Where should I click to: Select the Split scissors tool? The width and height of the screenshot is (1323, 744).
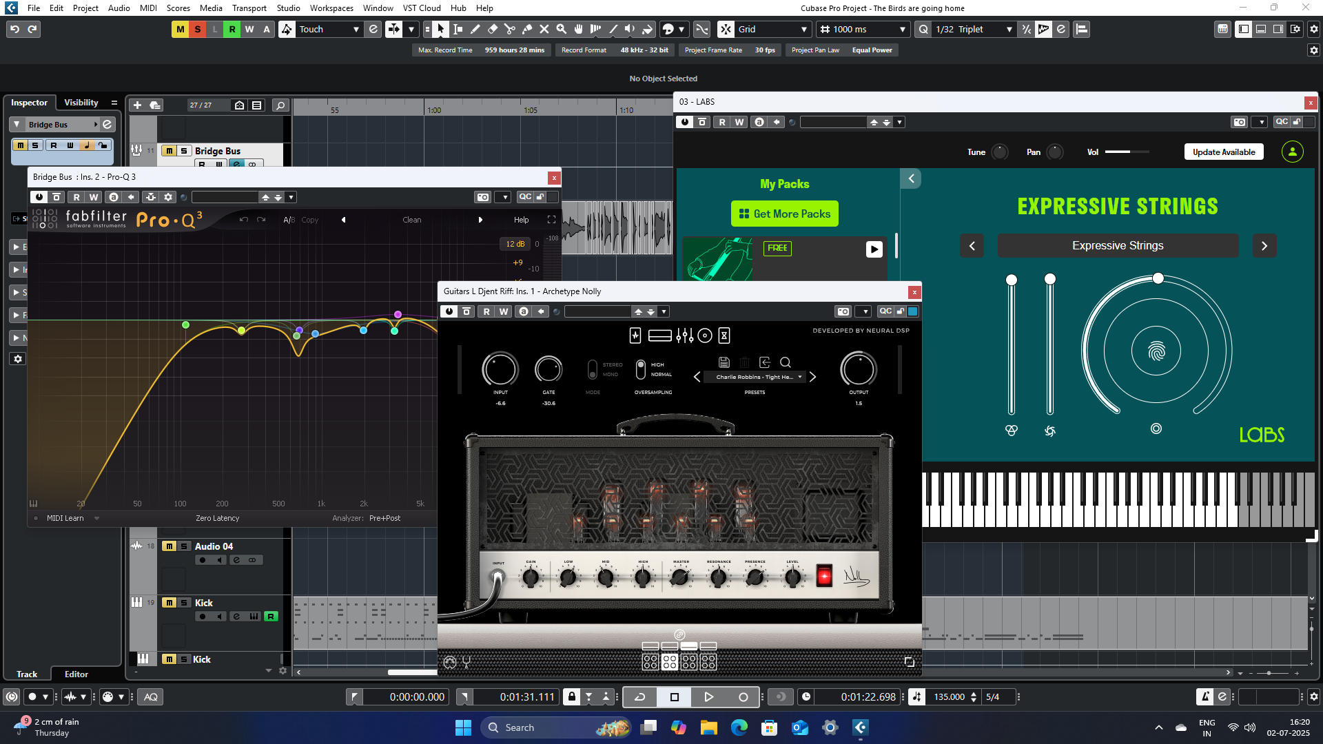click(x=510, y=29)
